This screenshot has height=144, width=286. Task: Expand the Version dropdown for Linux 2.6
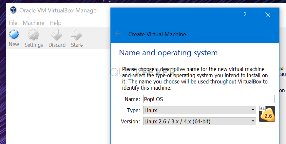pos(200,121)
